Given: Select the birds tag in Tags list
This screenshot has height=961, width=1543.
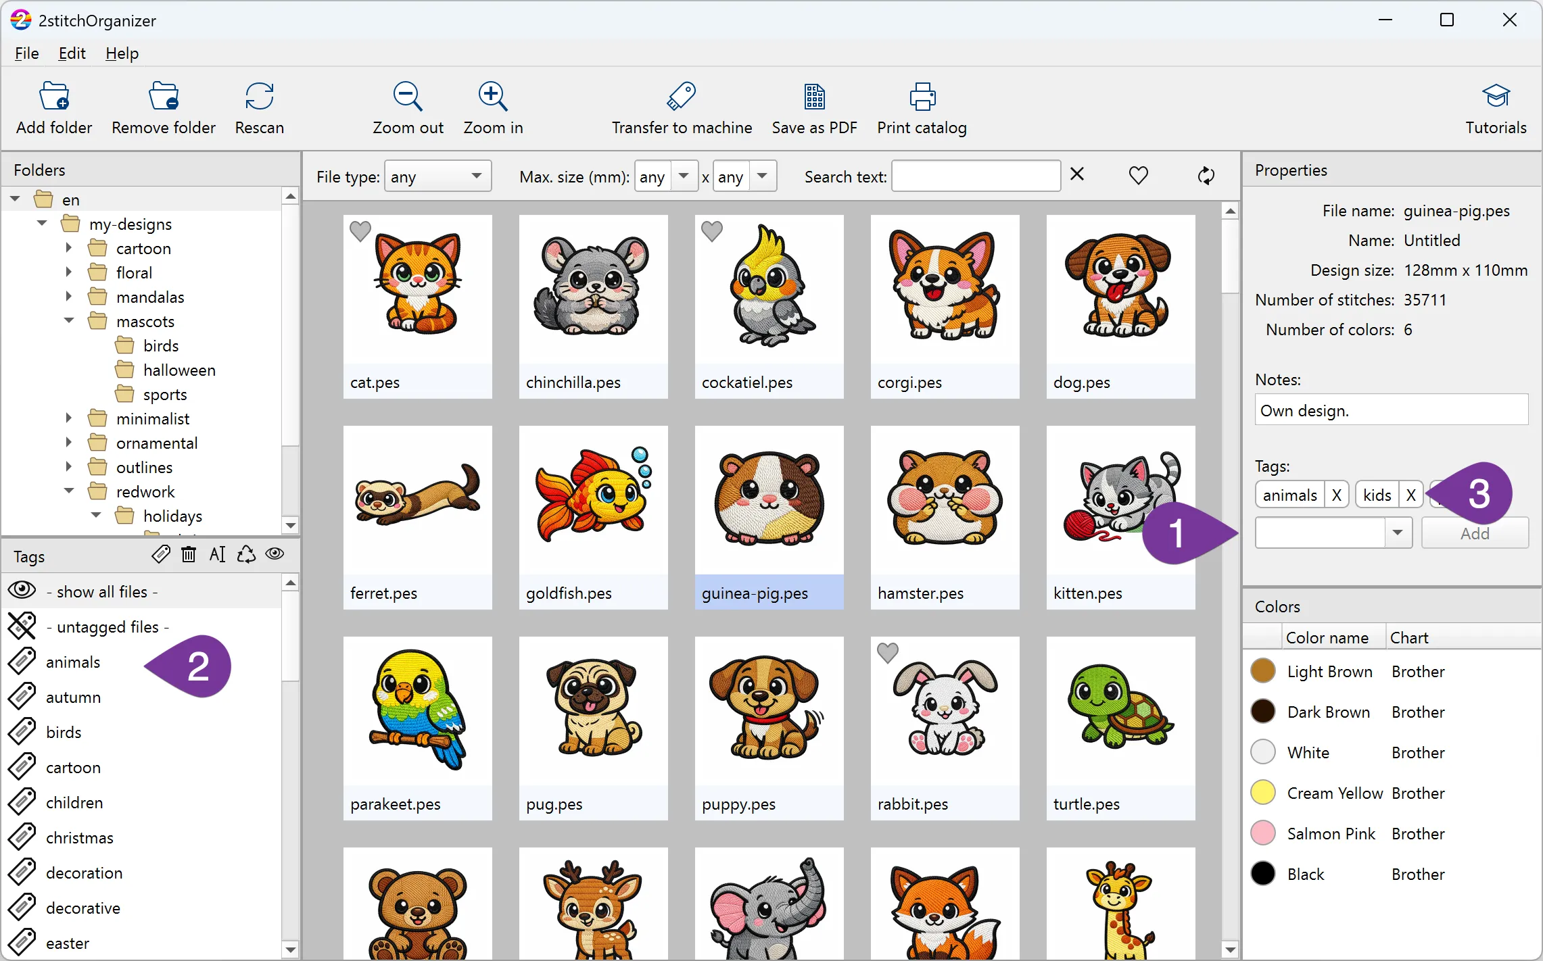Looking at the screenshot, I should [x=64, y=733].
